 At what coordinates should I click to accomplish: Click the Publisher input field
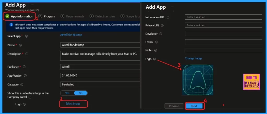(100, 67)
